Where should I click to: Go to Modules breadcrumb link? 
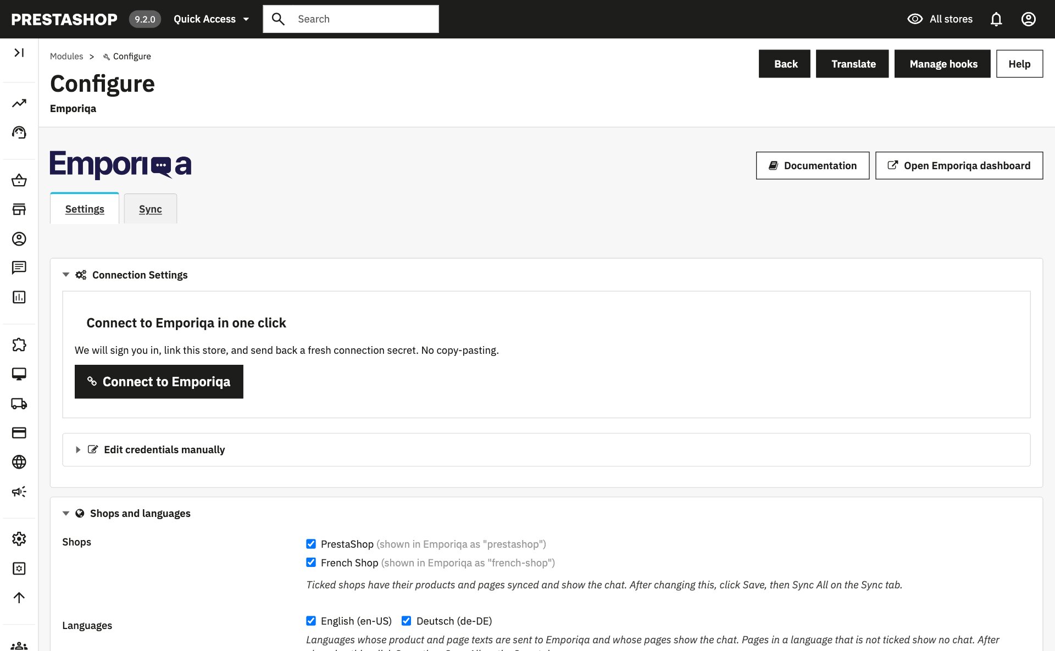pyautogui.click(x=66, y=57)
